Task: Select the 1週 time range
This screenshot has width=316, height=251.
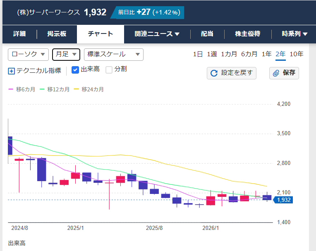Action: point(212,54)
